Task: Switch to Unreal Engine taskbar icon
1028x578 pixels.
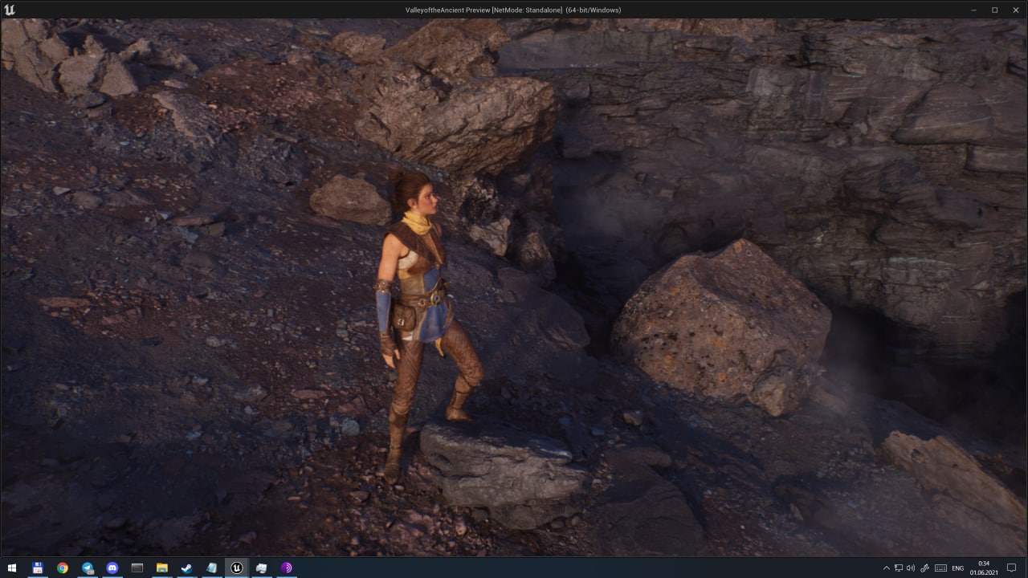Action: click(237, 568)
